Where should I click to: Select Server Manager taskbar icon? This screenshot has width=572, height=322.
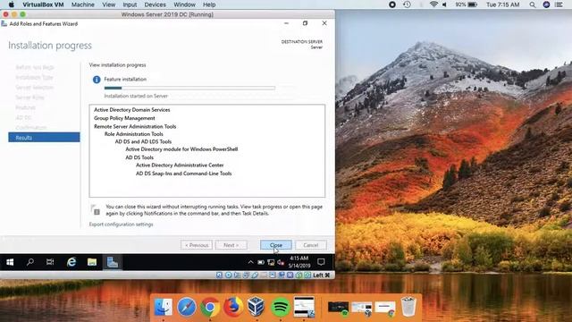coord(113,262)
